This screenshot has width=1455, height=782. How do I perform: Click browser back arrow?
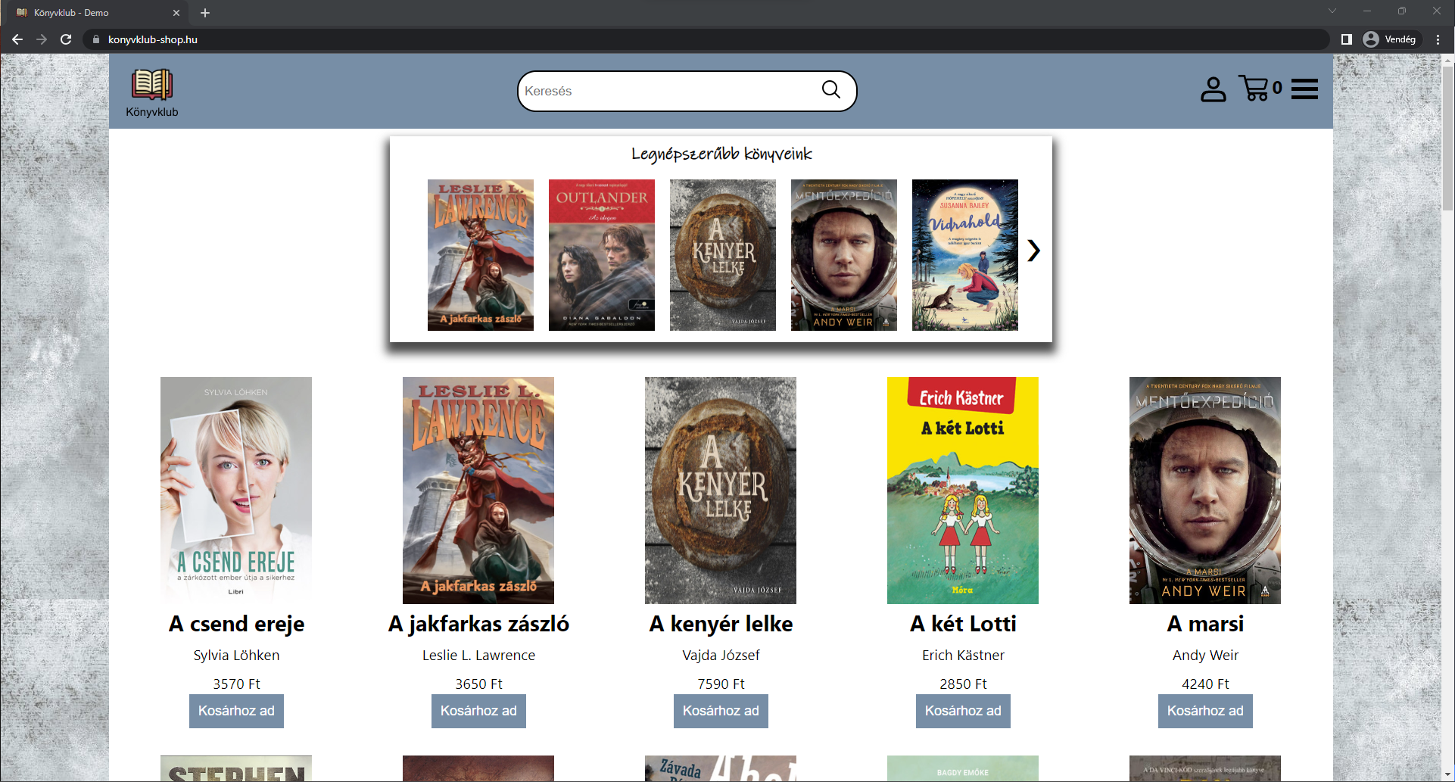(x=17, y=39)
